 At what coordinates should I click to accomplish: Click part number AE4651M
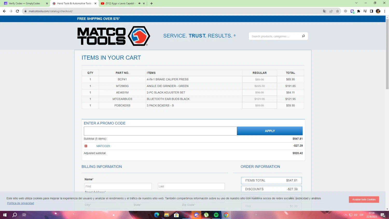[x=122, y=92]
